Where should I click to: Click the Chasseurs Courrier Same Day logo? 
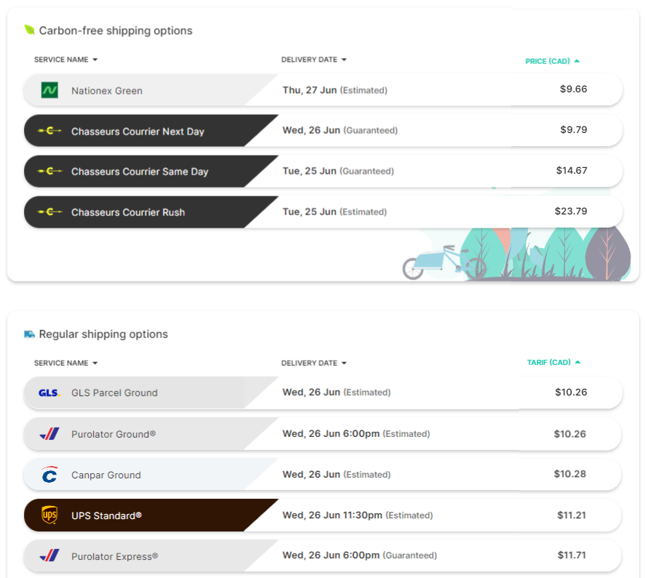pos(49,171)
